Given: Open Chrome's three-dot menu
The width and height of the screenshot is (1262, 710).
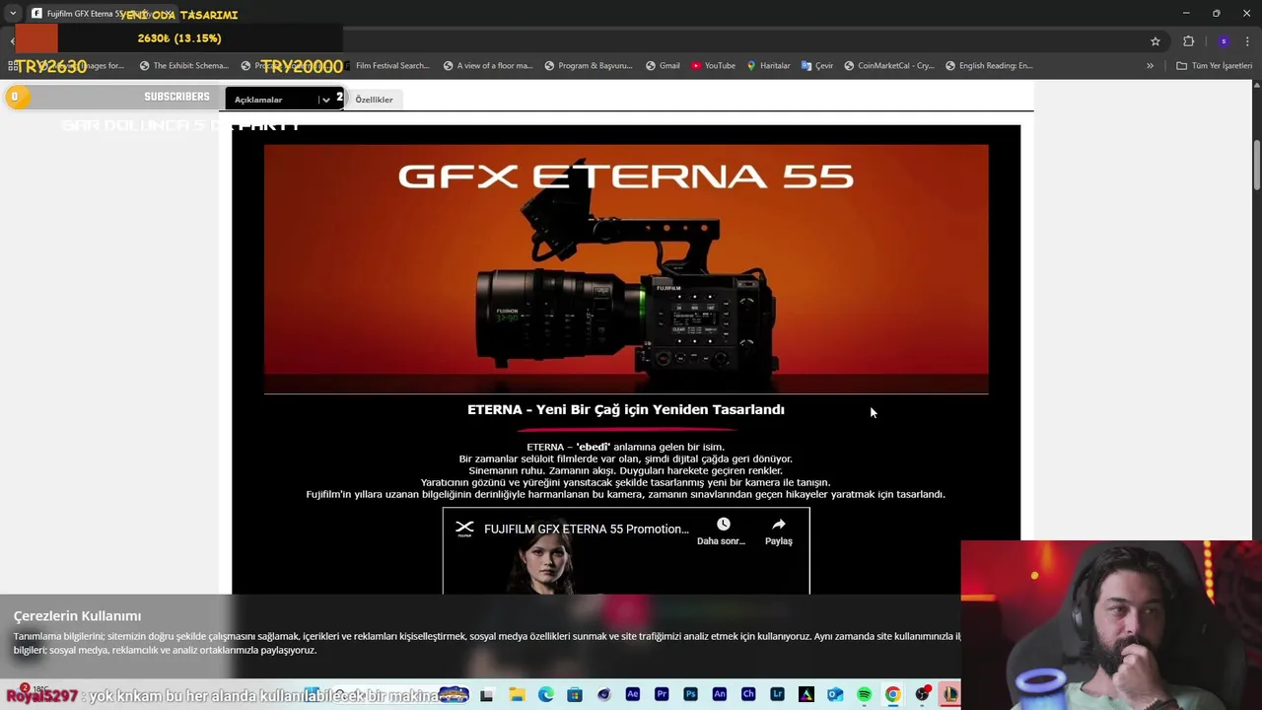Looking at the screenshot, I should pos(1247,41).
